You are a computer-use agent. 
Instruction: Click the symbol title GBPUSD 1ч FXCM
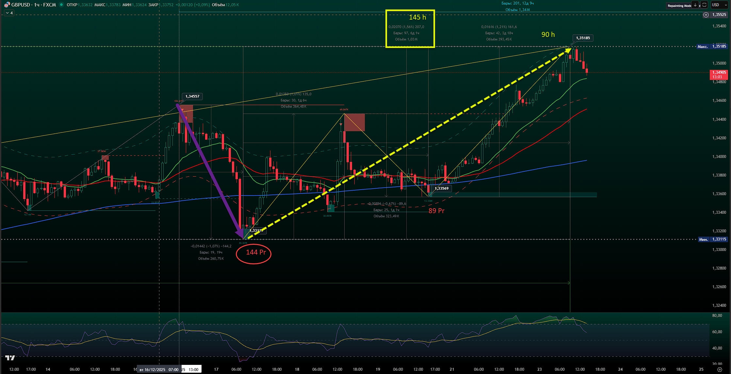tap(33, 5)
